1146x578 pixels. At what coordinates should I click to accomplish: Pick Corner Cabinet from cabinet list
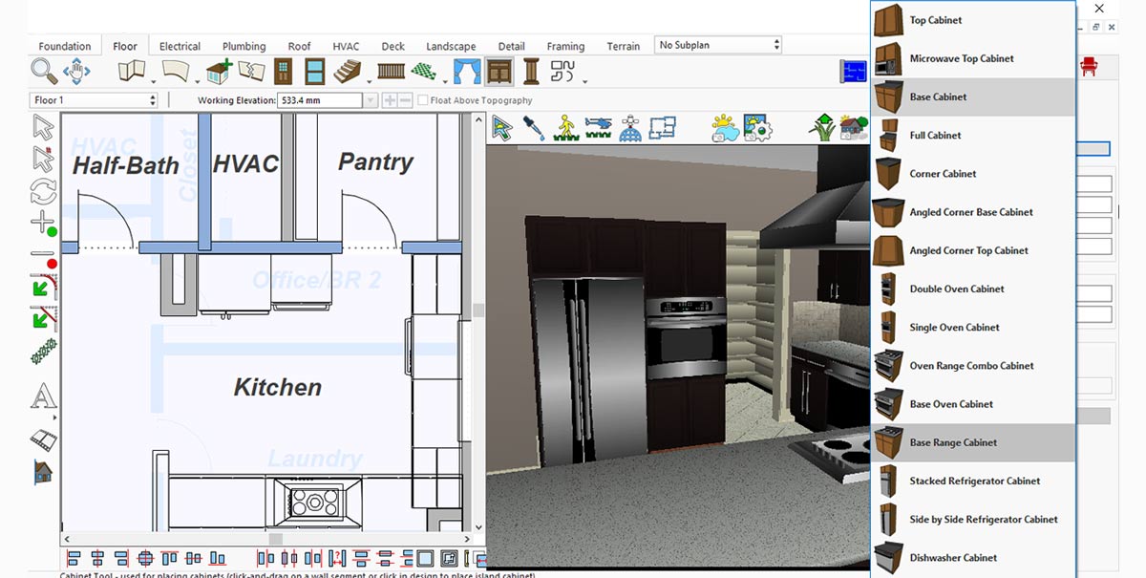tap(943, 174)
